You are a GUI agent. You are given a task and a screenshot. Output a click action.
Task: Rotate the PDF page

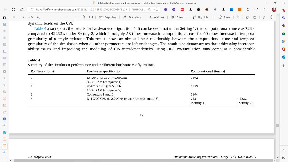83,17
